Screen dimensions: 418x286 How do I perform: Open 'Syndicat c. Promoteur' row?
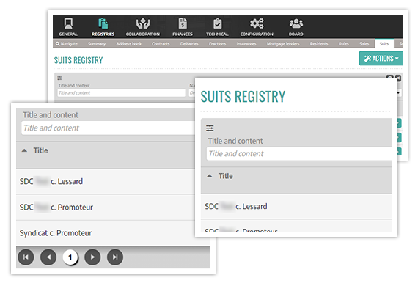pyautogui.click(x=106, y=233)
